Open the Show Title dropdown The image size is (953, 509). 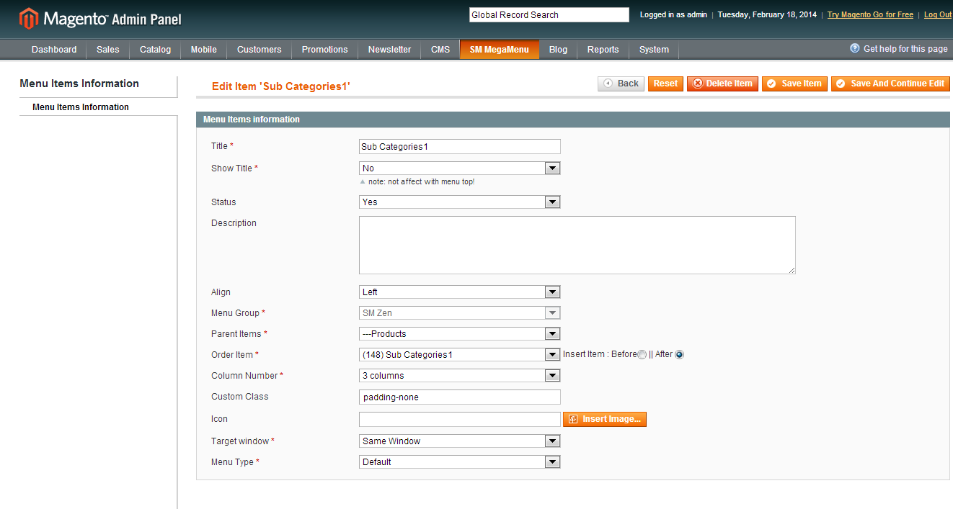[459, 168]
